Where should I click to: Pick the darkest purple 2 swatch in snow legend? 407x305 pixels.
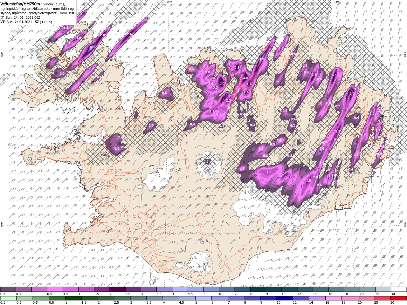(x=117, y=289)
